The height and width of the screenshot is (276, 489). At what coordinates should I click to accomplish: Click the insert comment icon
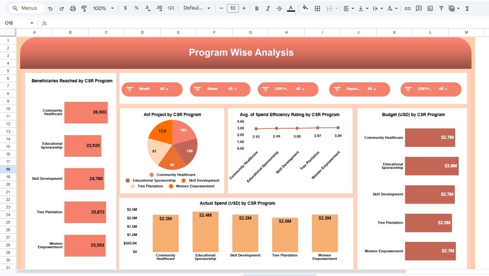(419, 8)
